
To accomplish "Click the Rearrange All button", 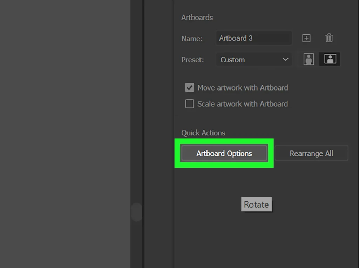I will (311, 154).
